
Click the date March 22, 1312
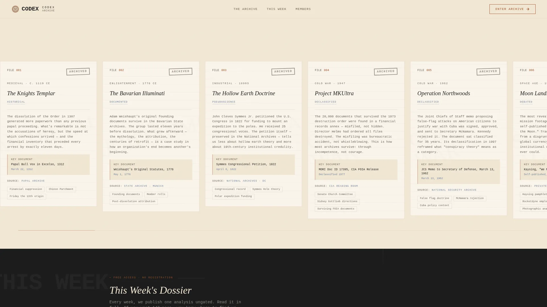[22, 169]
